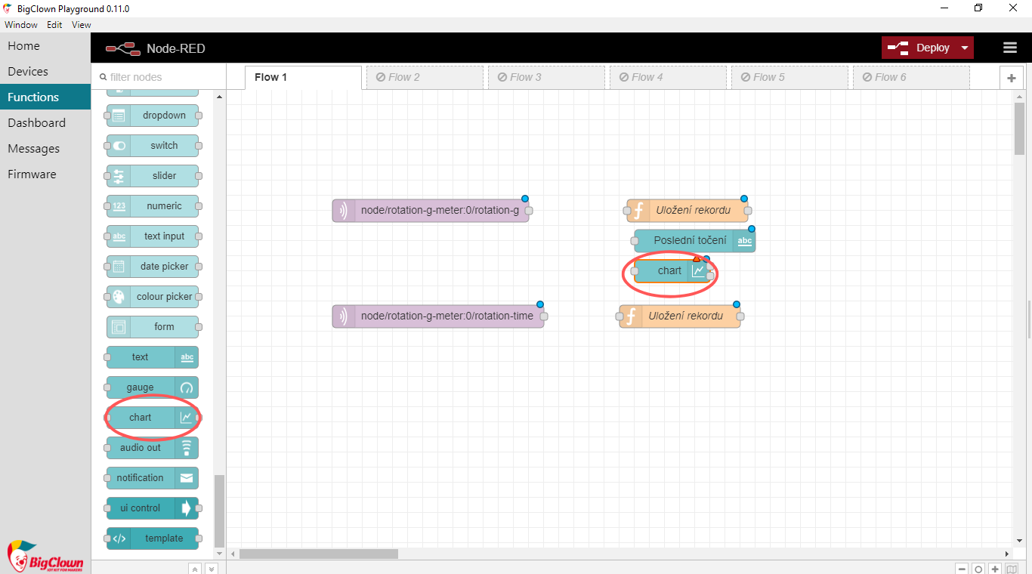Open the Window menu
Screen dimensions: 1032x574
point(21,25)
